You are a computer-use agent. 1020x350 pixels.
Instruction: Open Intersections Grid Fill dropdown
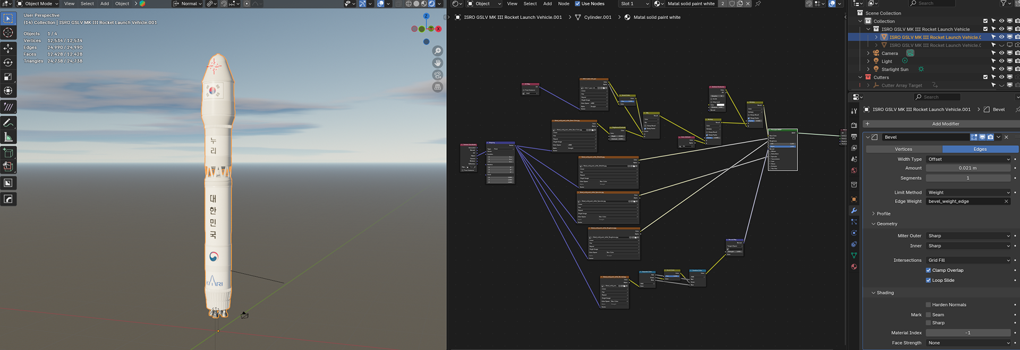point(968,260)
